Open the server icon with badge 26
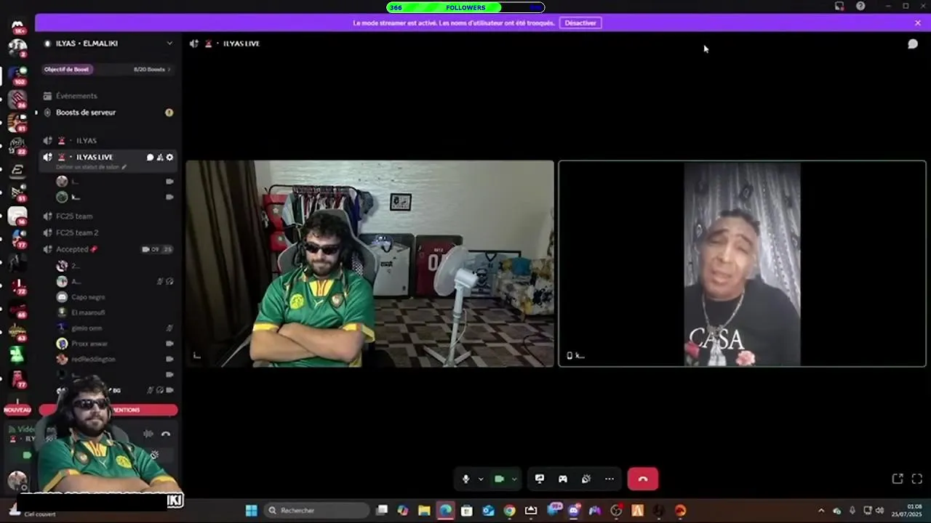This screenshot has width=931, height=523. (x=17, y=98)
